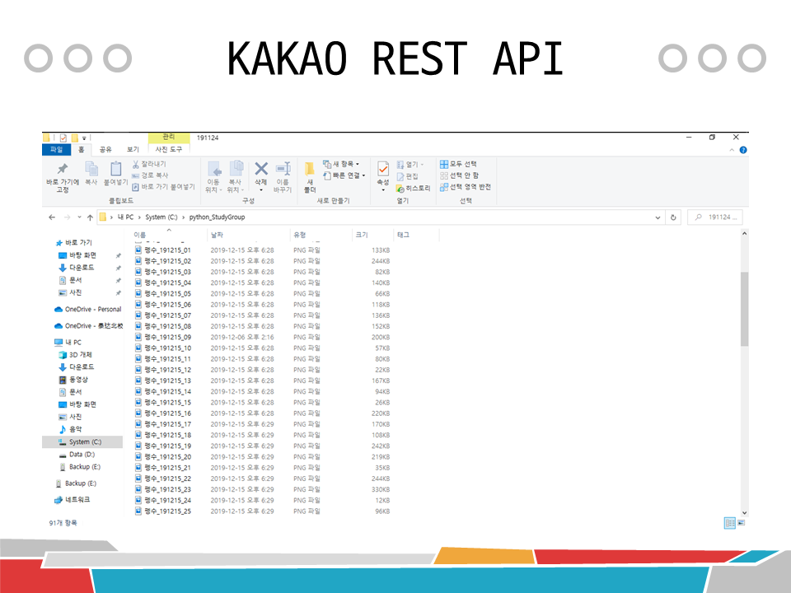The width and height of the screenshot is (791, 593).
Task: Open the recent locations chevron
Action: tap(79, 217)
